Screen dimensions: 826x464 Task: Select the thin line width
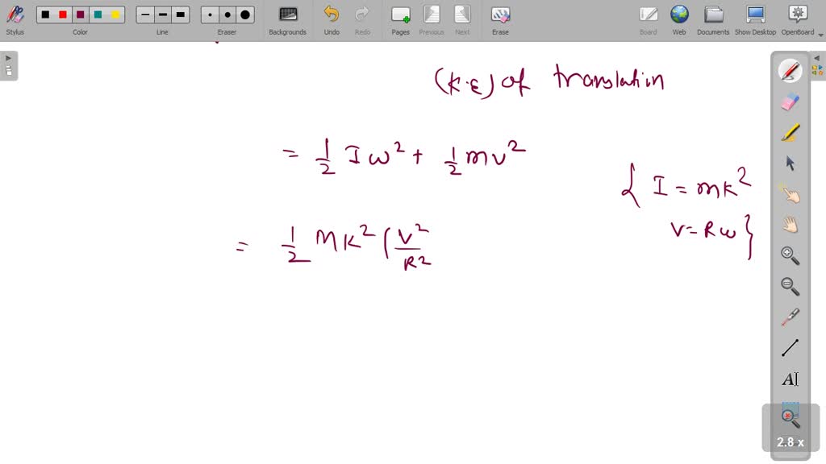click(145, 14)
